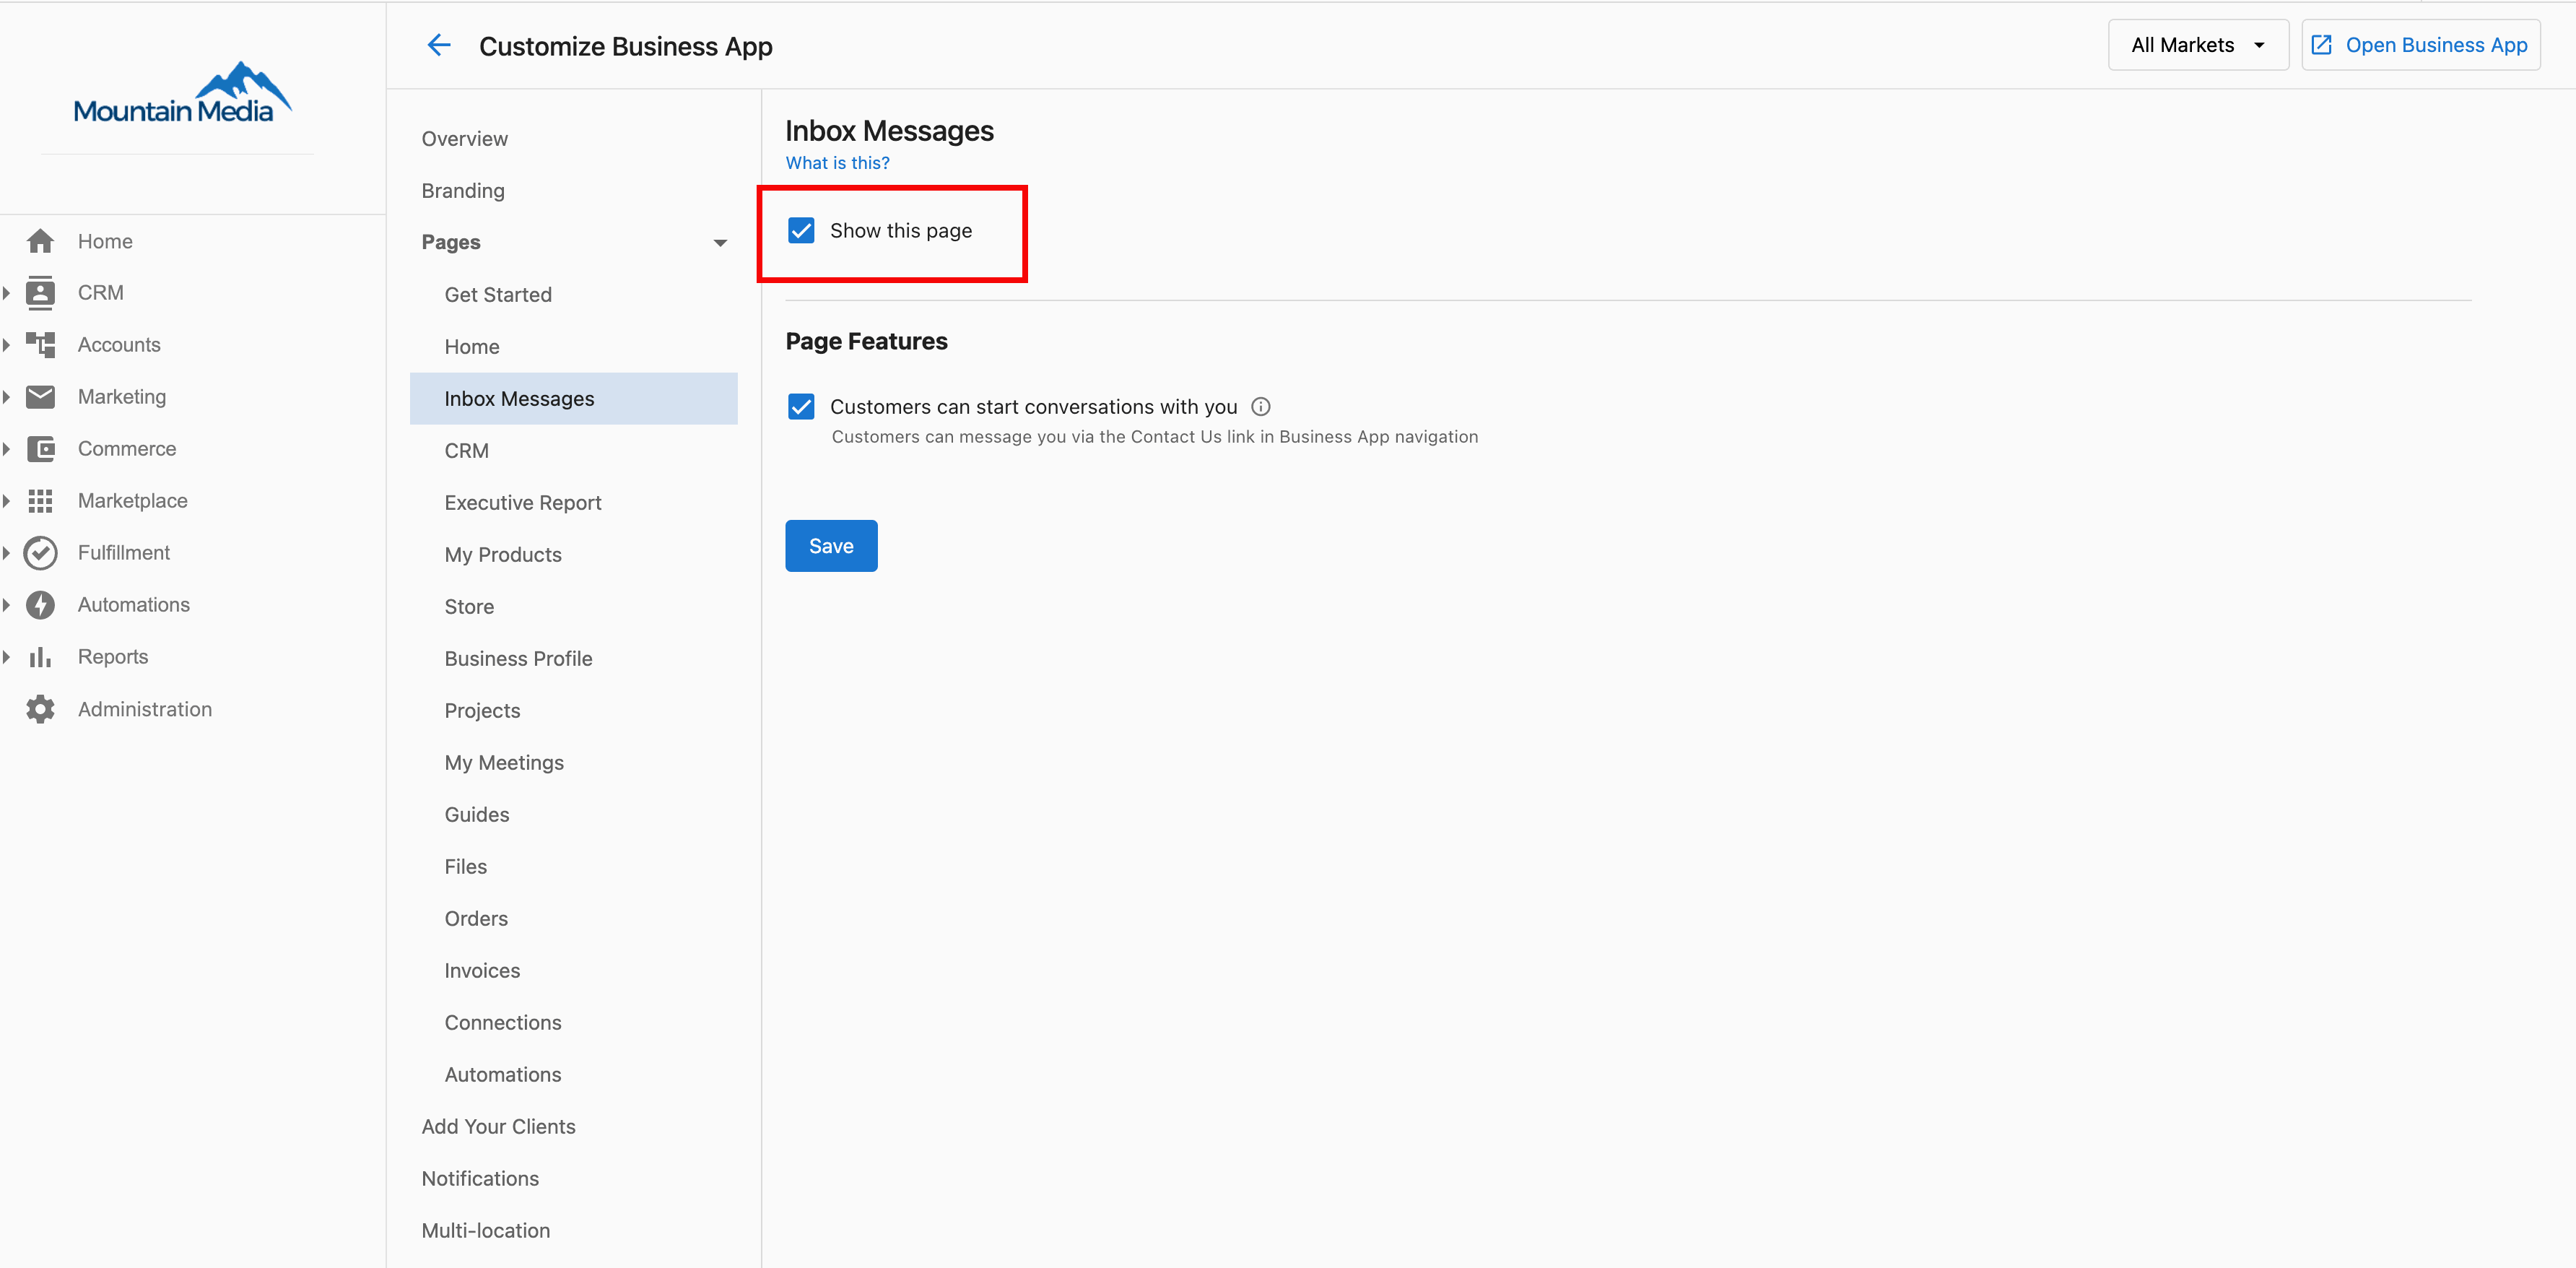Image resolution: width=2576 pixels, height=1268 pixels.
Task: Toggle Customers can start conversations checkbox
Action: click(x=801, y=407)
